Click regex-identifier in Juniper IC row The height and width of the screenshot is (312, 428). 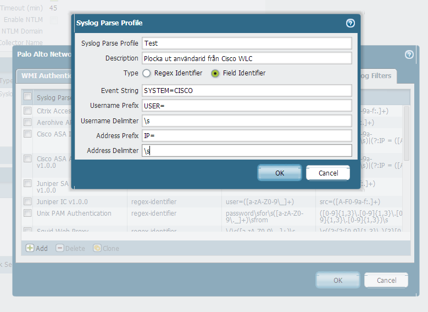154,202
